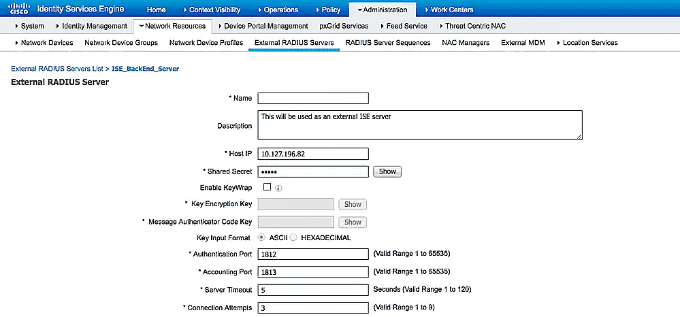Viewport: 680px width, 317px height.
Task: Click ISE_BackEnd_Server breadcrumb
Action: pos(145,69)
